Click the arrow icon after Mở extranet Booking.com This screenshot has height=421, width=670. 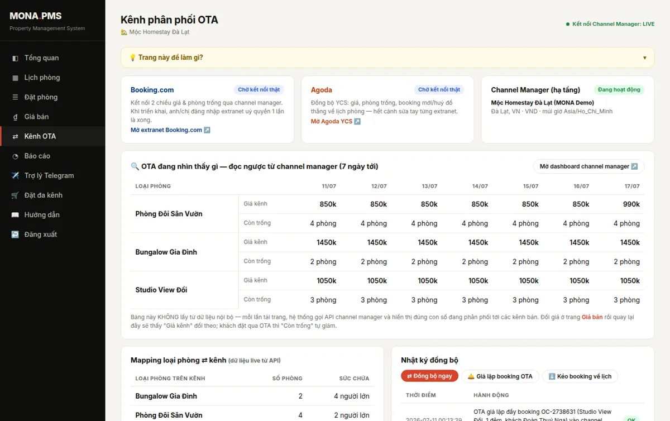pos(207,130)
